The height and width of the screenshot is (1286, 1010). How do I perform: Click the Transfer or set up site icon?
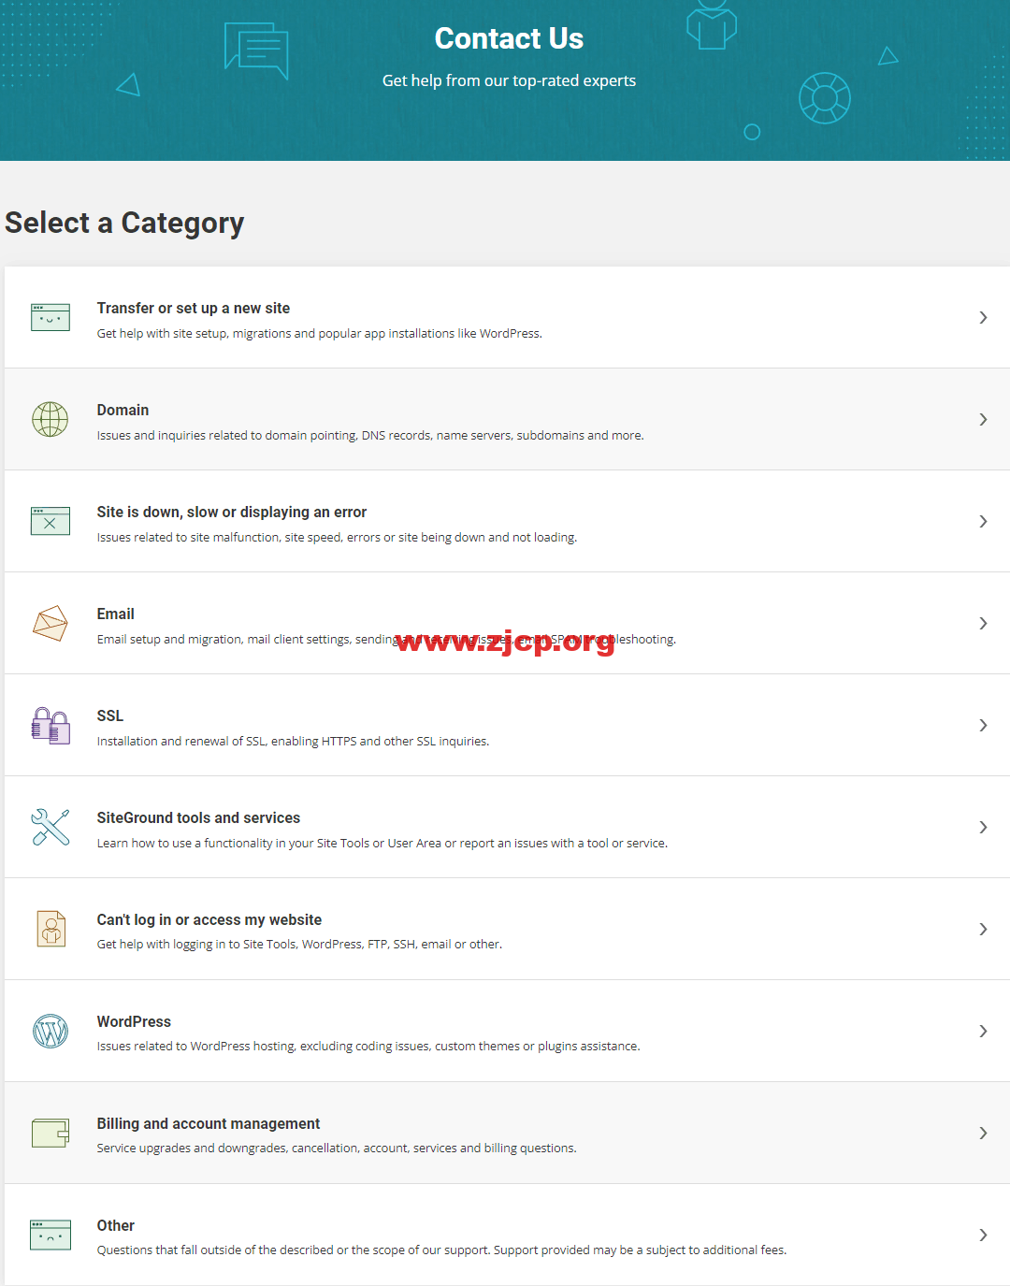[50, 317]
